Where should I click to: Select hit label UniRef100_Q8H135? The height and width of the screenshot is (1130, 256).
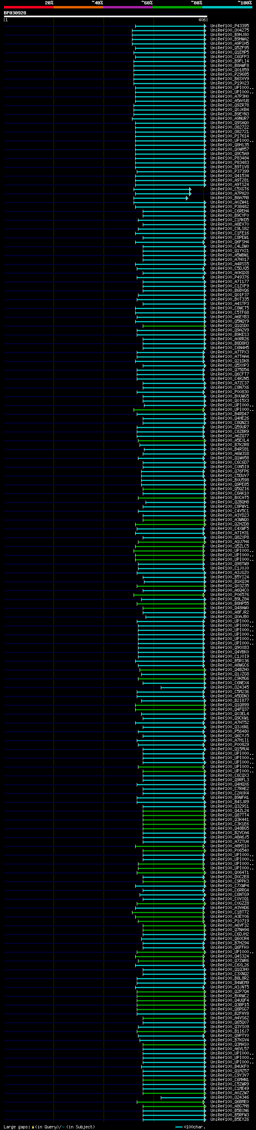point(230,145)
